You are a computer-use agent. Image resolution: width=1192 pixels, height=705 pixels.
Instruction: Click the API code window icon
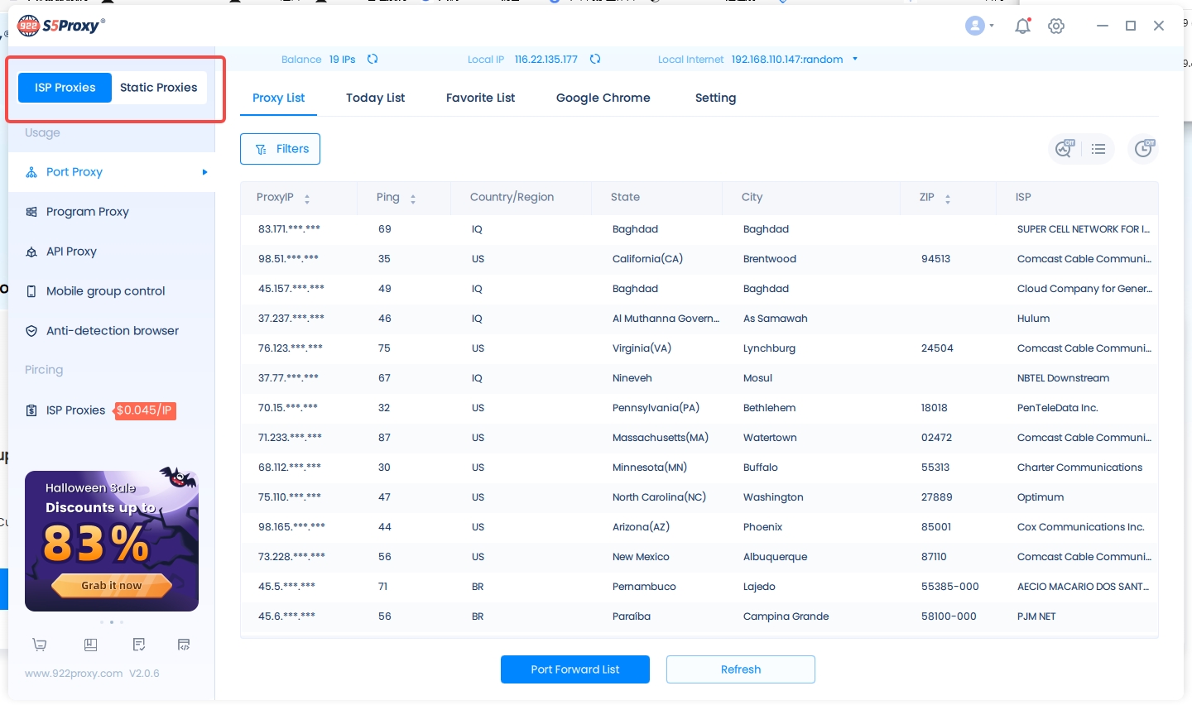point(184,645)
